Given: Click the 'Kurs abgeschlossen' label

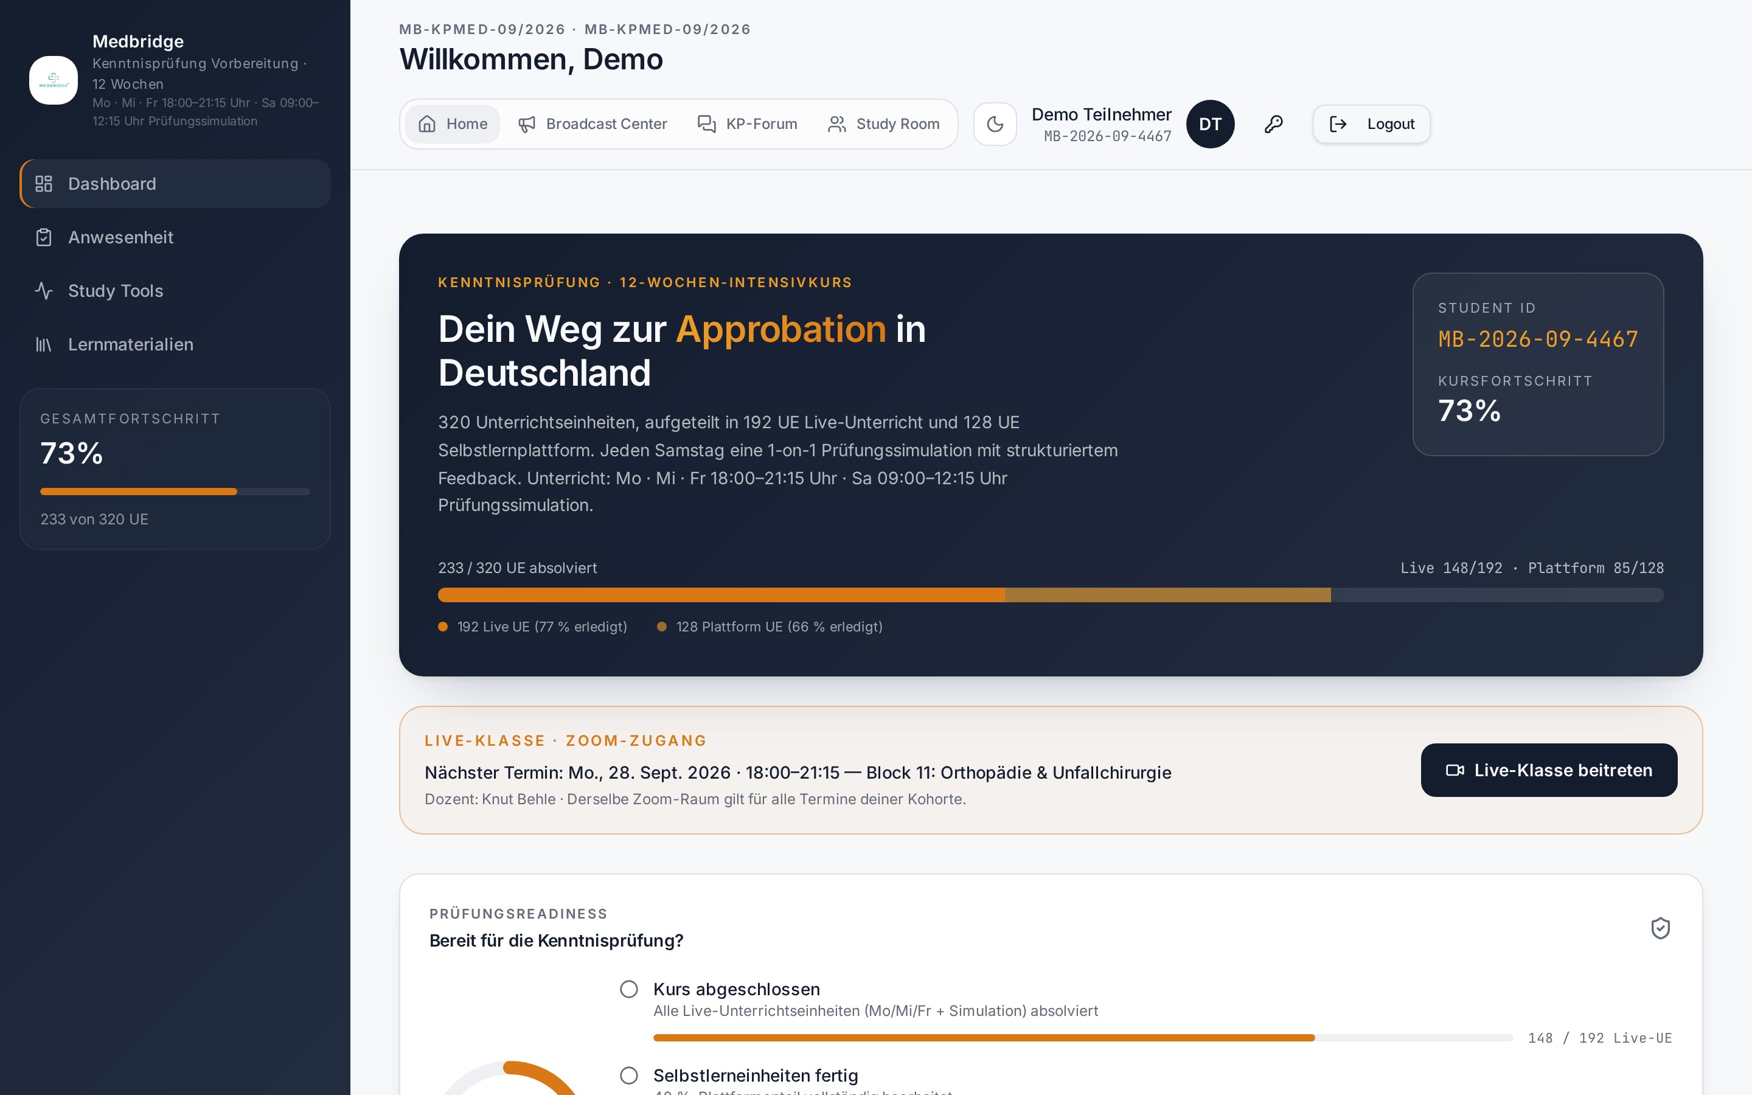Looking at the screenshot, I should [736, 989].
